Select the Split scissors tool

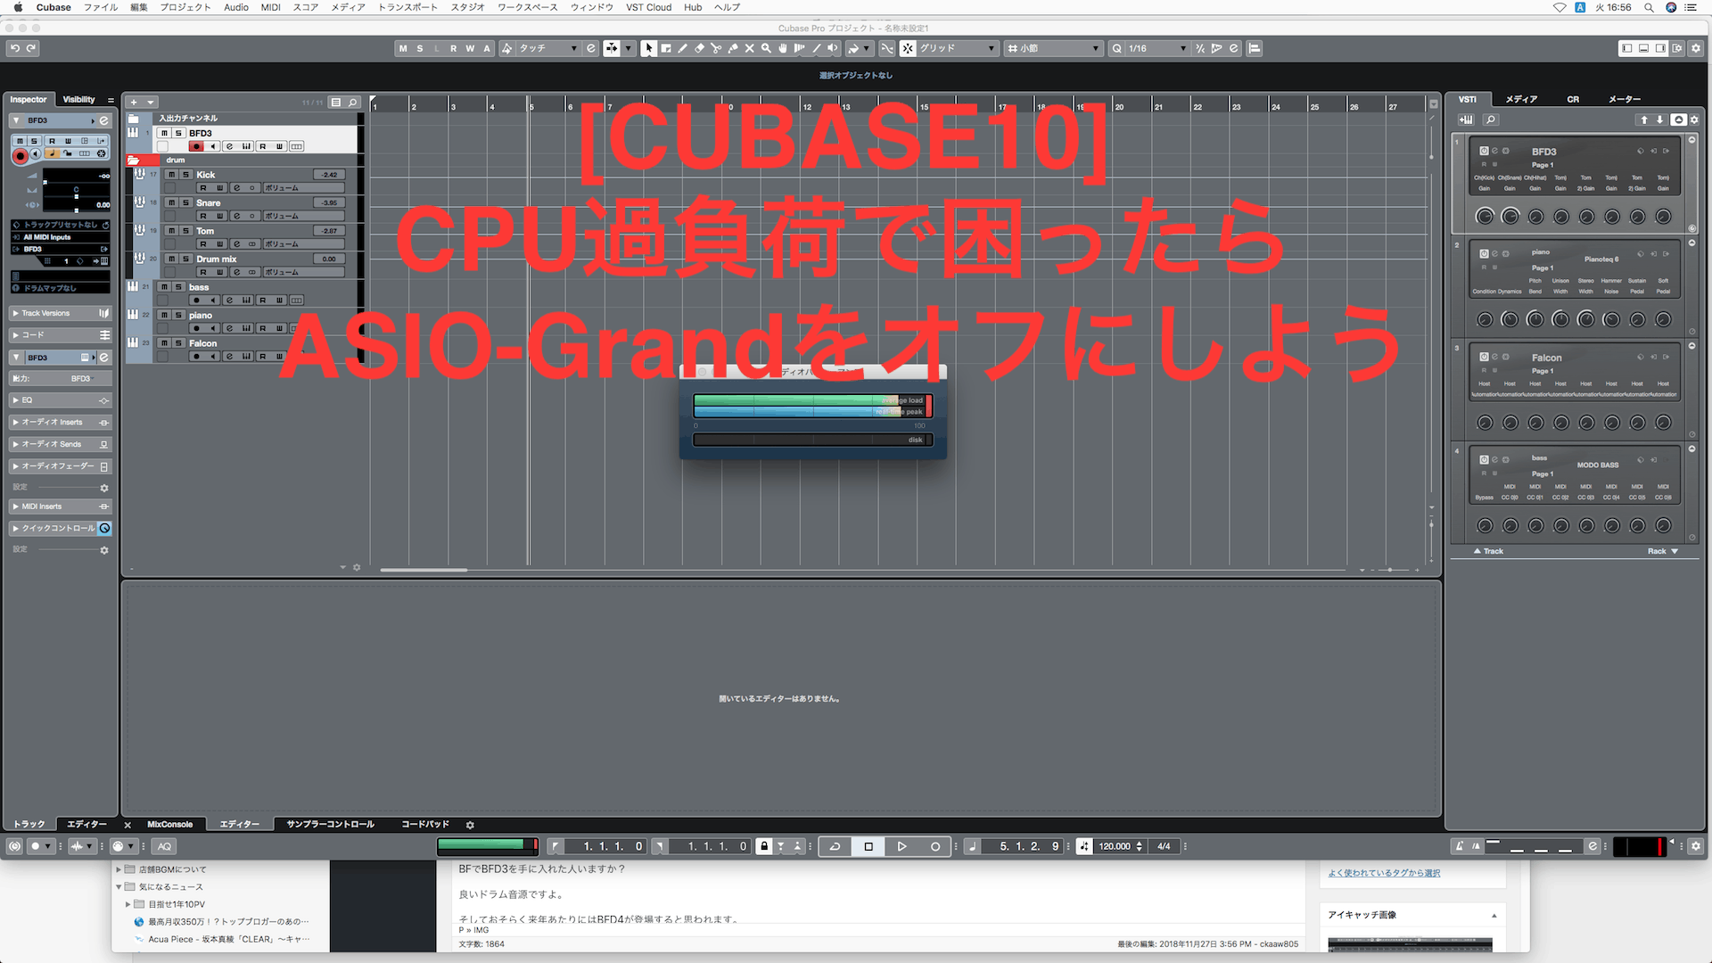point(716,48)
